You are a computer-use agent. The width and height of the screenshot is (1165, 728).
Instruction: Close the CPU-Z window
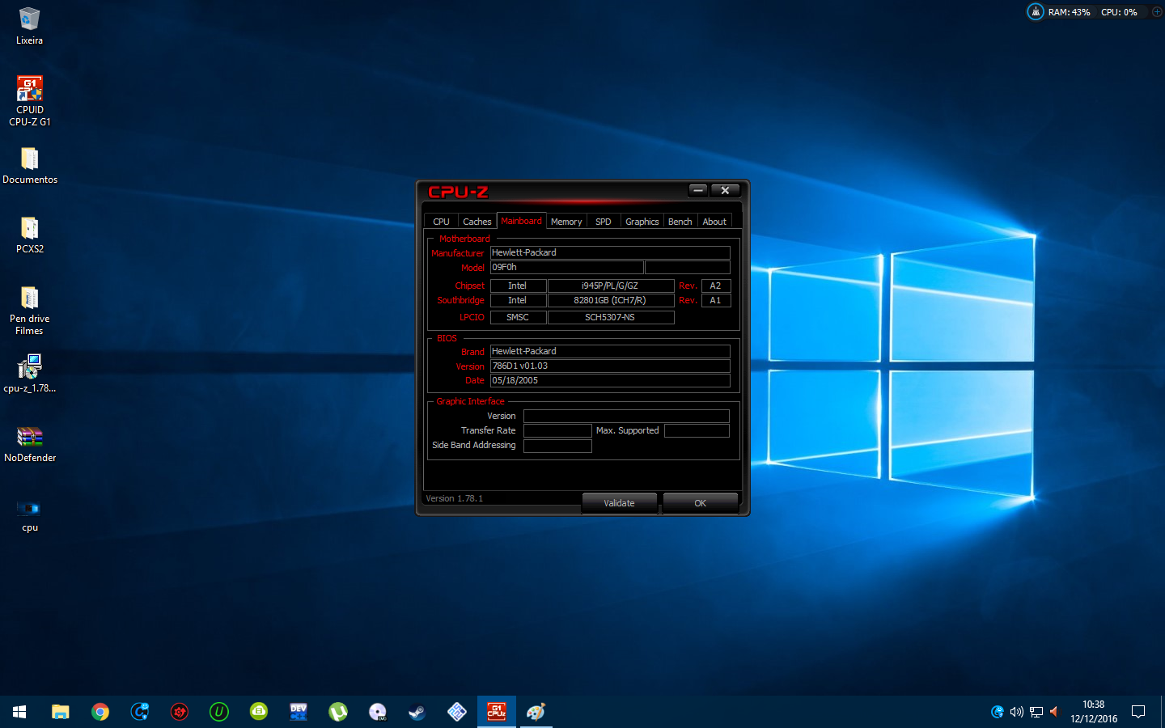[x=725, y=190]
